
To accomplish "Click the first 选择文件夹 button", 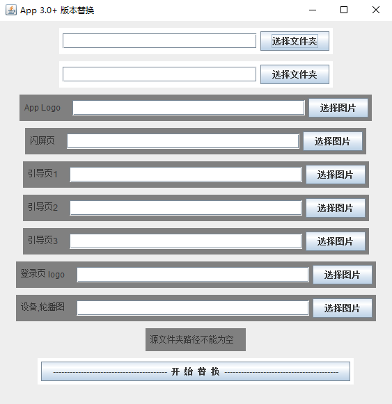I will click(x=295, y=41).
